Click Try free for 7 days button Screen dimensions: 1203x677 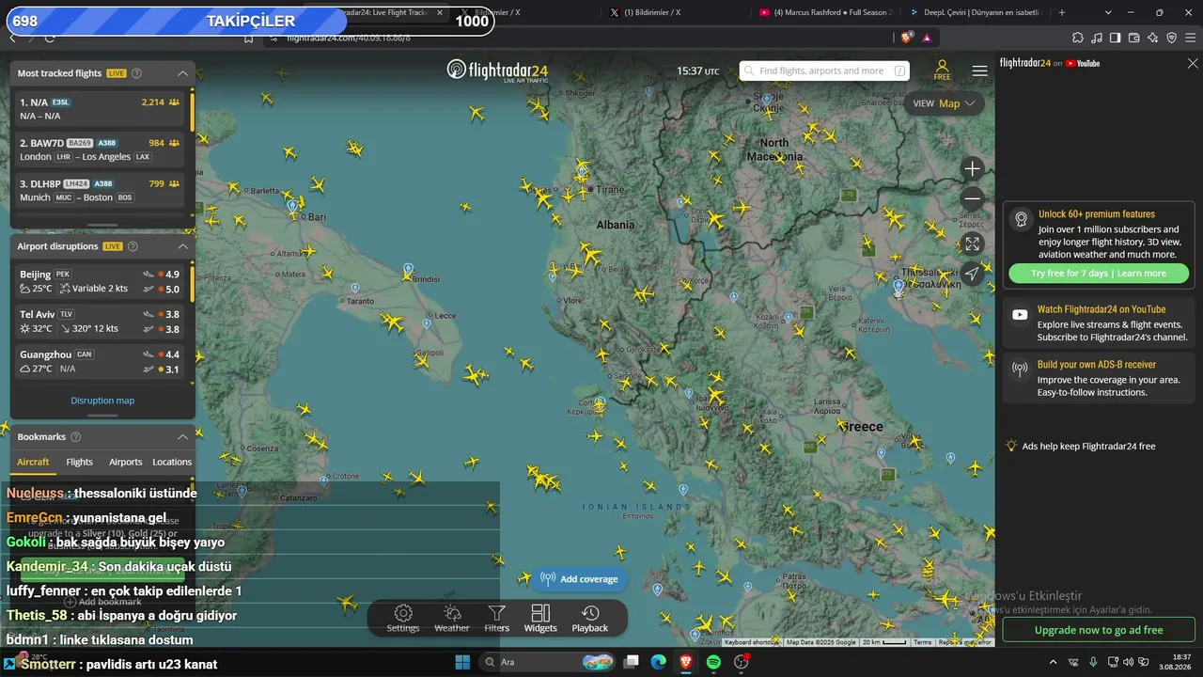[1098, 274]
